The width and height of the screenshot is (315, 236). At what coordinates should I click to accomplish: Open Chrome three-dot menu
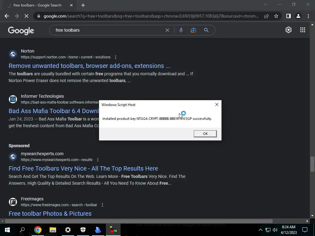(308, 16)
